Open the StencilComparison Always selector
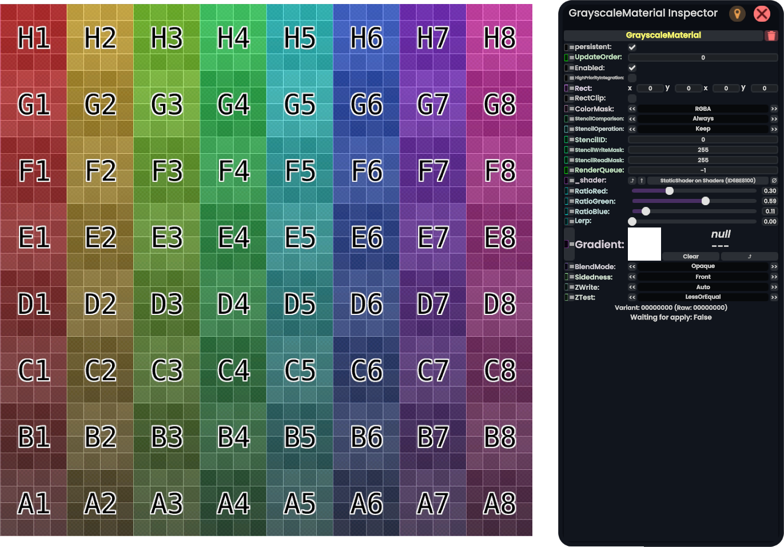Image resolution: width=784 pixels, height=547 pixels. pos(703,119)
